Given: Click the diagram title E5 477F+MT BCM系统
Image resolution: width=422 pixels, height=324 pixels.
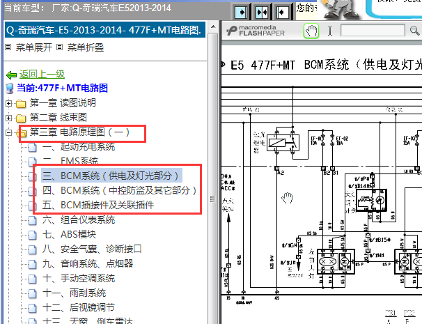Looking at the screenshot, I should 326,65.
